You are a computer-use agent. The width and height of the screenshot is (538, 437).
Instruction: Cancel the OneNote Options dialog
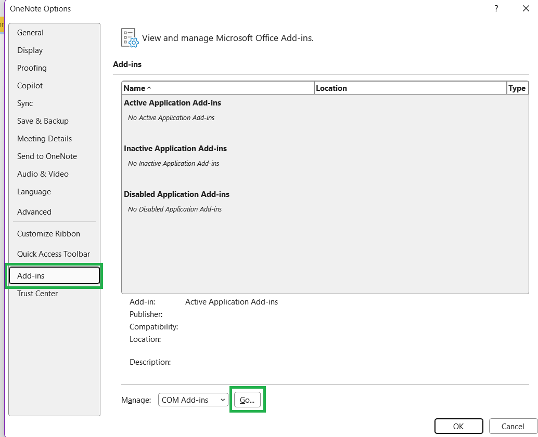tap(513, 426)
